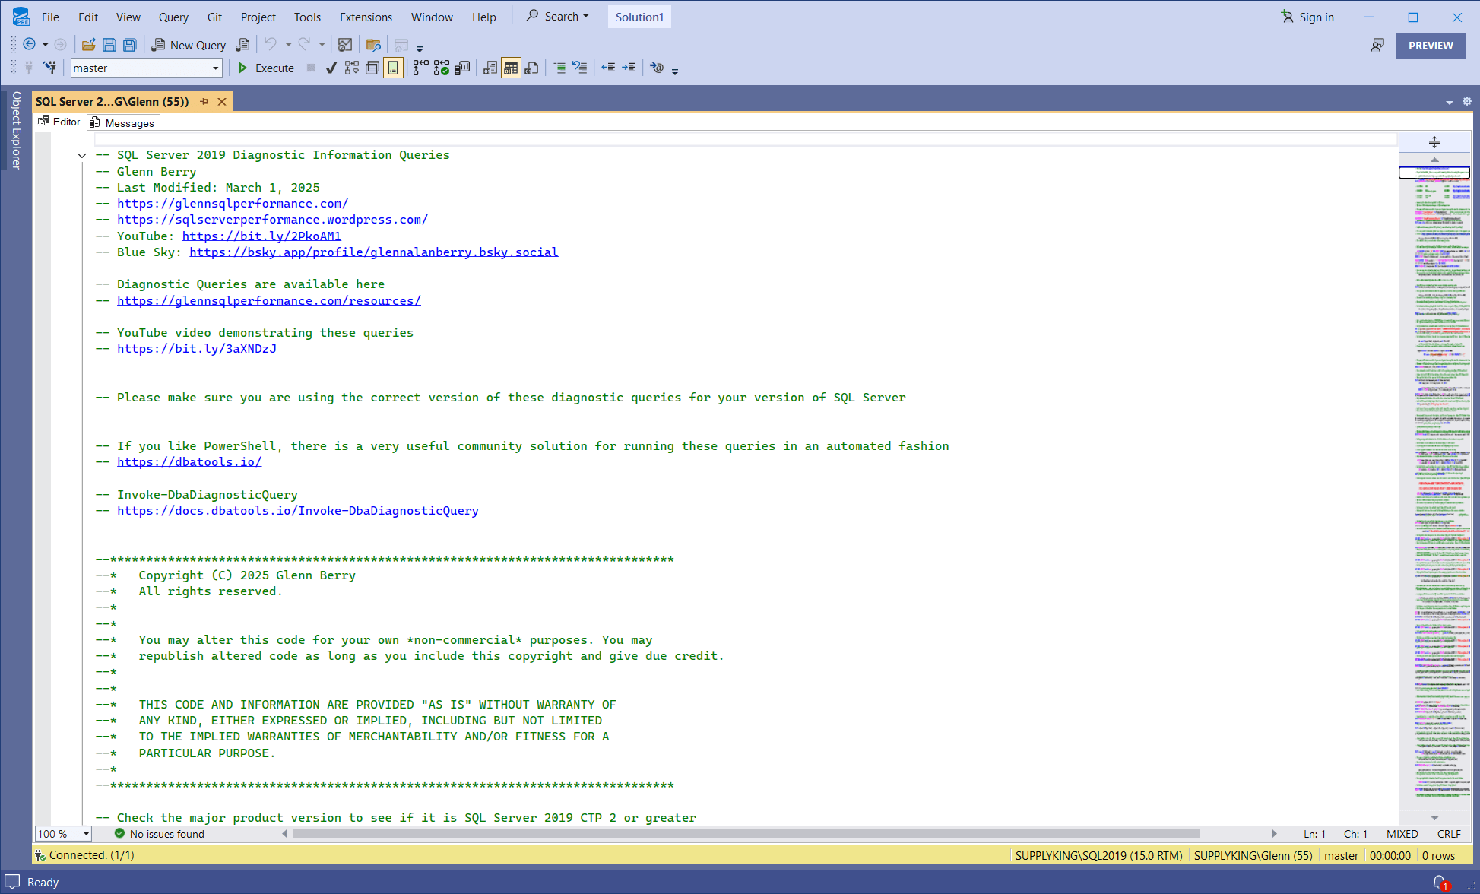Comment out the selected lines icon
The width and height of the screenshot is (1480, 894).
click(x=559, y=68)
